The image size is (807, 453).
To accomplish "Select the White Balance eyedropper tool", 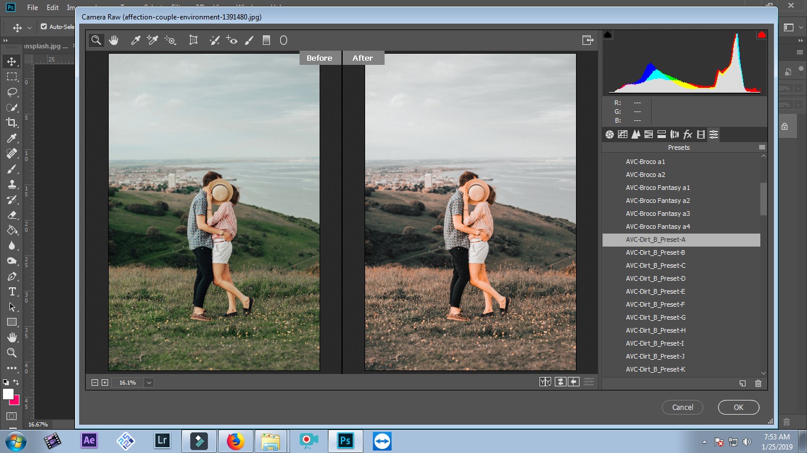I will 135,40.
